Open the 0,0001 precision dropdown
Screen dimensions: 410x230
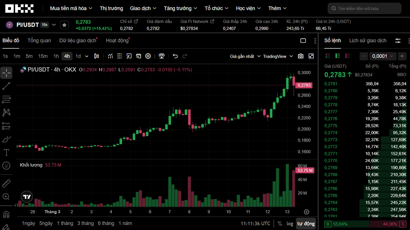point(383,56)
